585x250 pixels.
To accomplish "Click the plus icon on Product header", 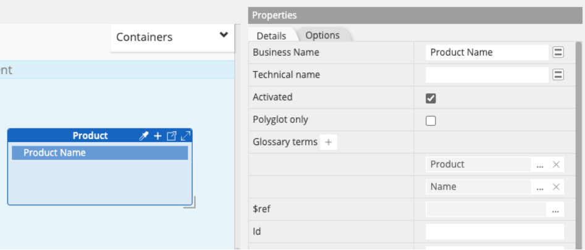I will coord(158,136).
